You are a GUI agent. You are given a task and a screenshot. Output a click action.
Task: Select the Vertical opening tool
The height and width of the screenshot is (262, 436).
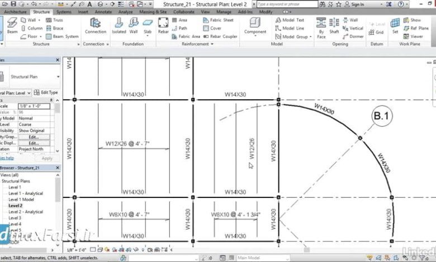pyautogui.click(x=353, y=28)
